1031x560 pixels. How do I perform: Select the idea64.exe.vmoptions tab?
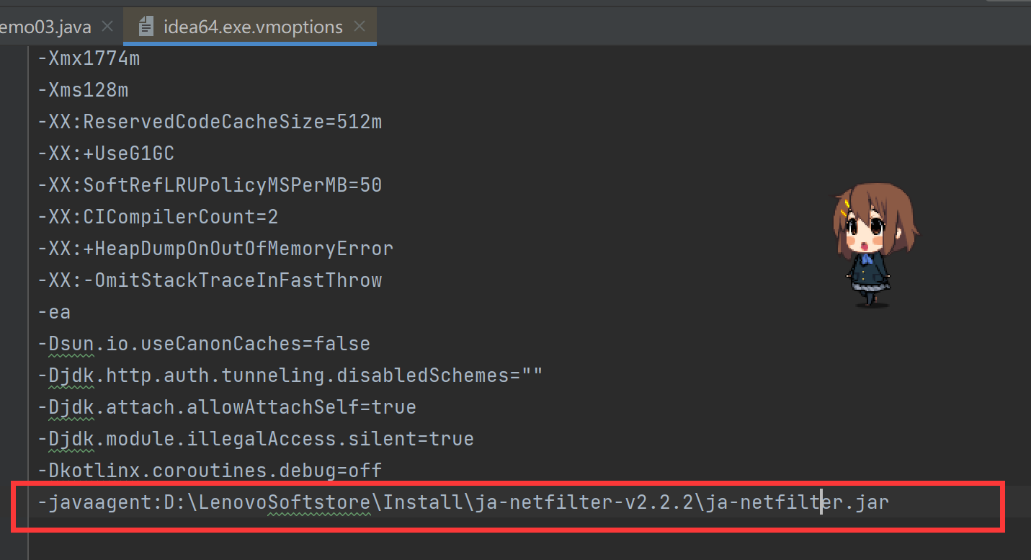pos(252,27)
